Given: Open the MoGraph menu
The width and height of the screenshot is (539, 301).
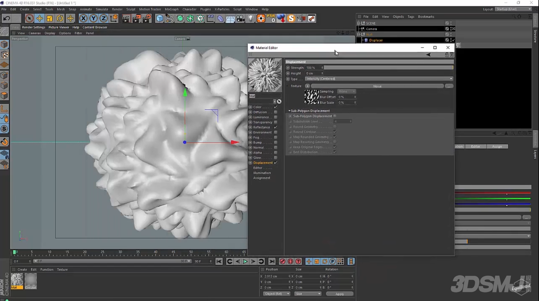Looking at the screenshot, I should pos(172,9).
